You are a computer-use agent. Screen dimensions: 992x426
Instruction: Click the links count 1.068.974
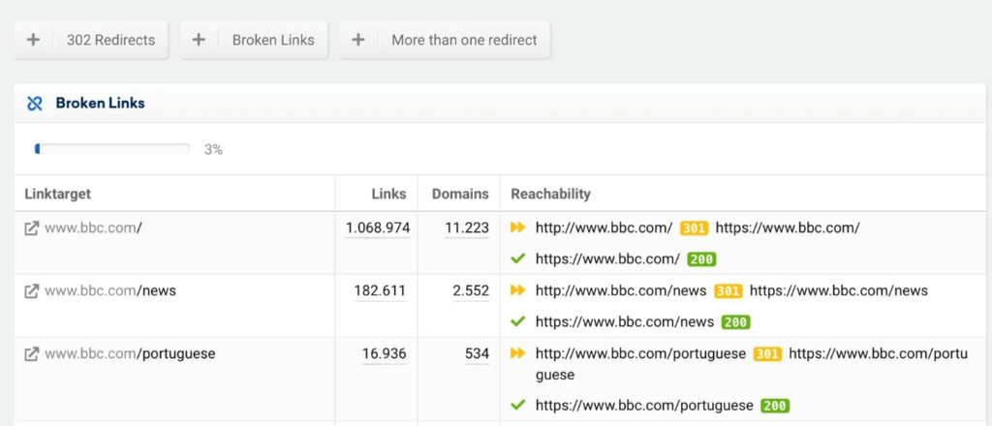pos(378,228)
